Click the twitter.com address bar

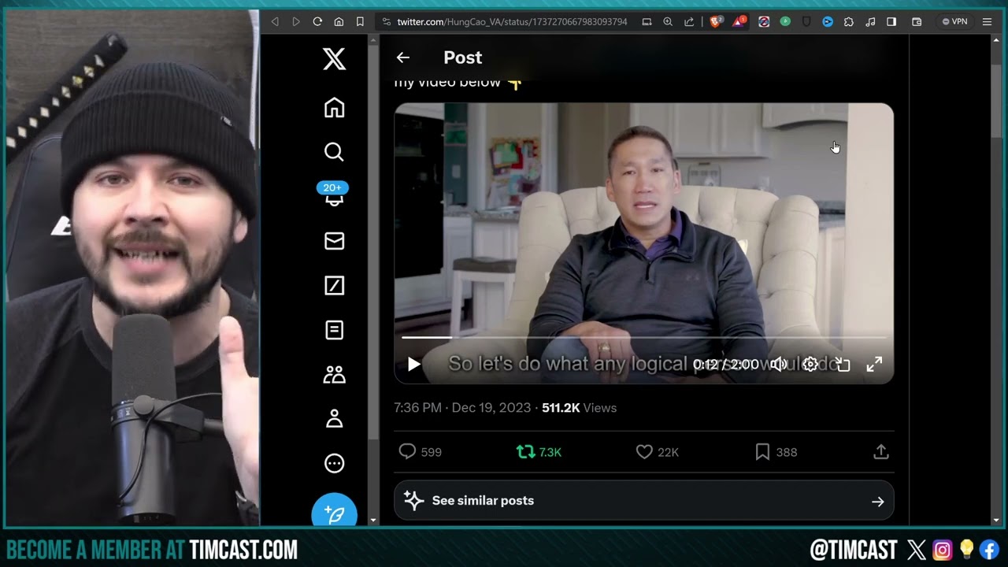coord(512,21)
